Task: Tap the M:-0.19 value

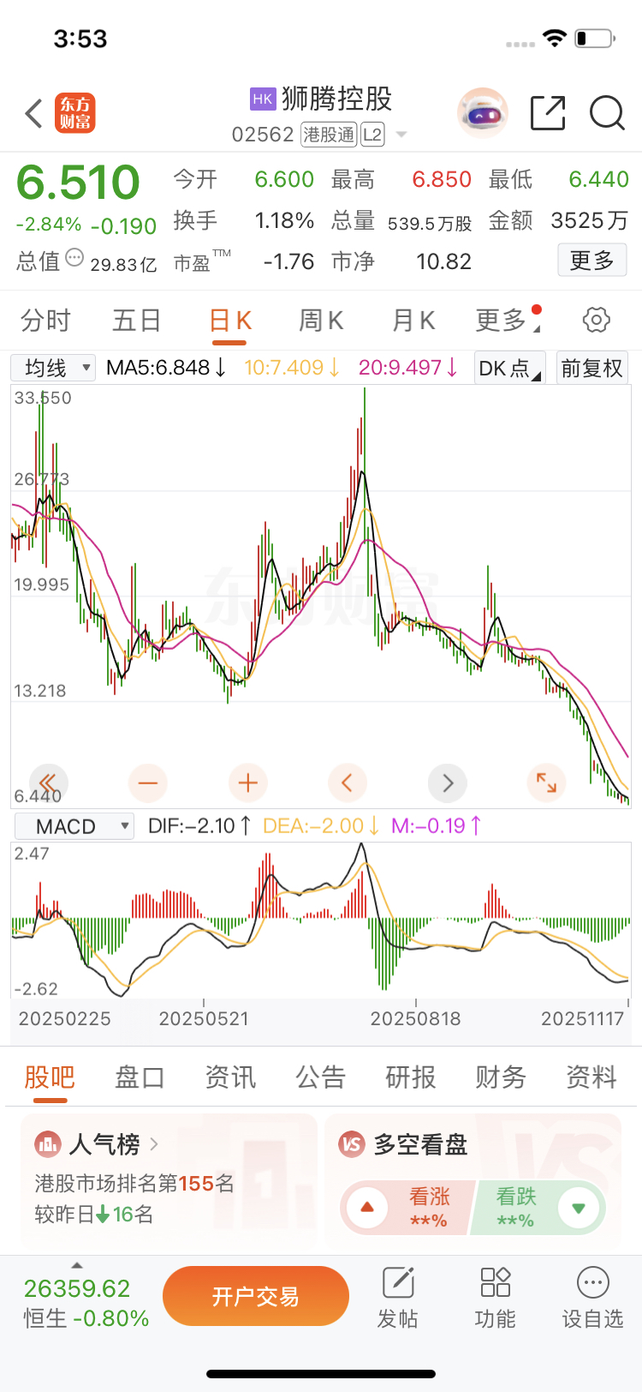Action: coord(437,826)
